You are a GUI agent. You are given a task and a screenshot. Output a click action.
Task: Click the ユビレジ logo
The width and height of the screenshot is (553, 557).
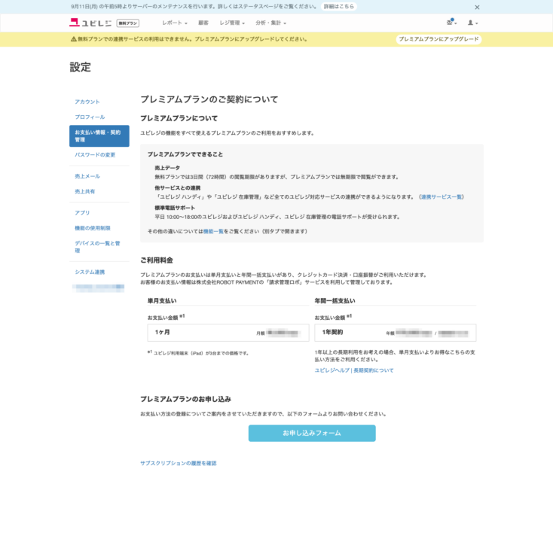click(90, 23)
